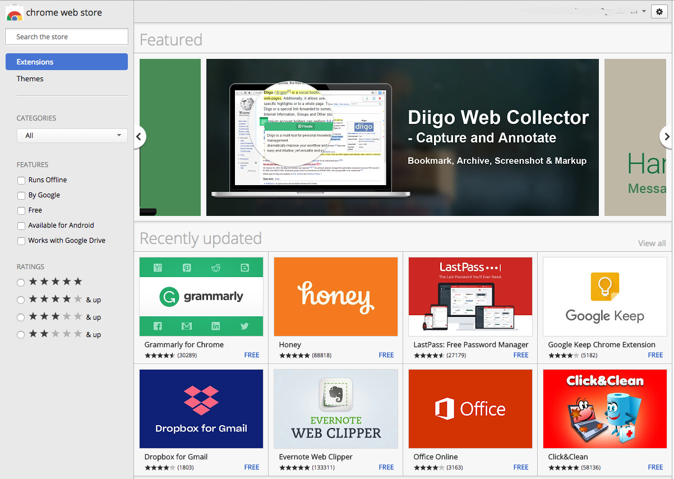Select three stars & up rating
The height and width of the screenshot is (479, 674).
[21, 317]
